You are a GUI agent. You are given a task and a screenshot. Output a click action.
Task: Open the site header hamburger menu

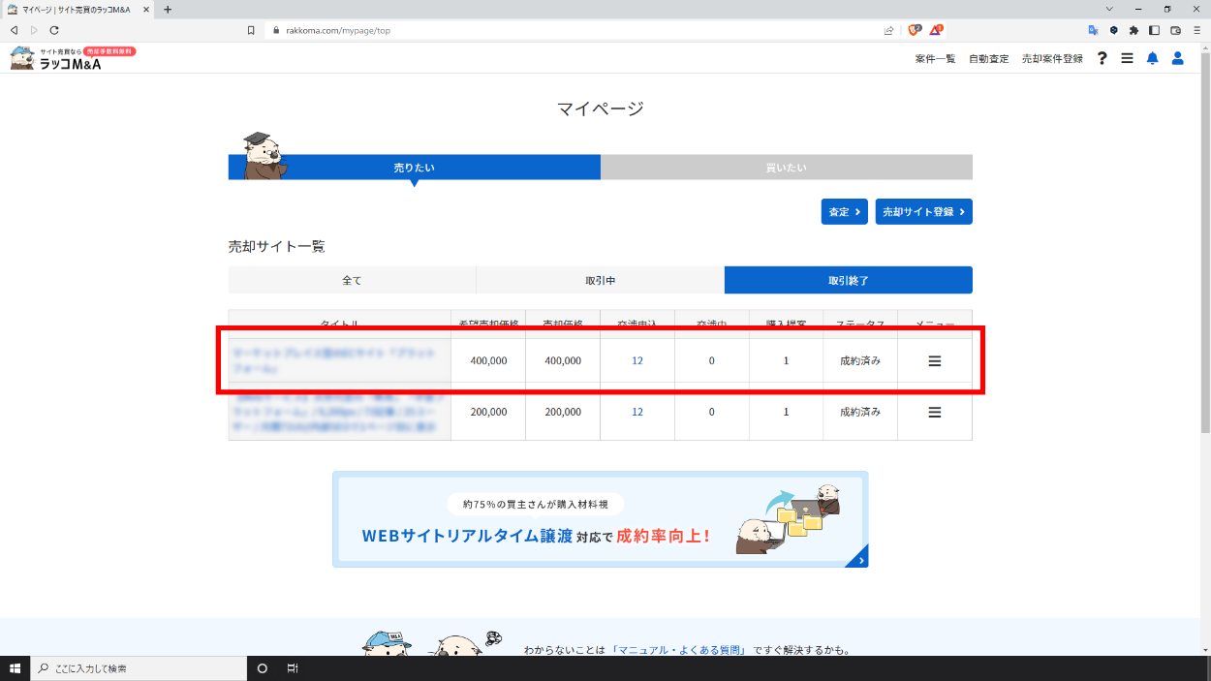(x=1127, y=58)
